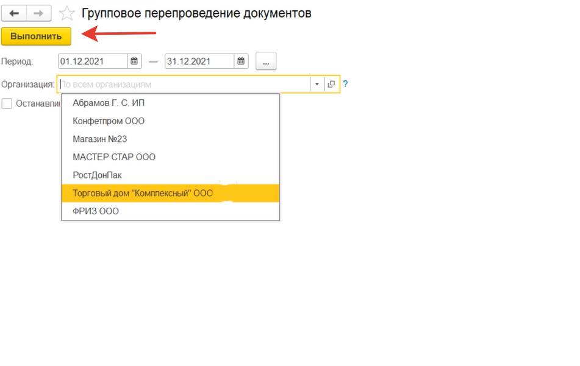Select Абрамов Г. С. ИП from list
The height and width of the screenshot is (366, 580).
109,103
